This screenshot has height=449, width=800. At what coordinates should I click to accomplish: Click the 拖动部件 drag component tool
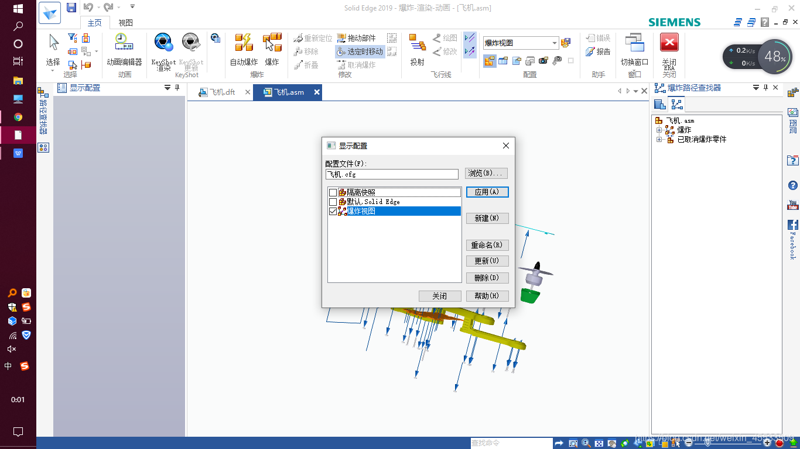click(x=357, y=38)
